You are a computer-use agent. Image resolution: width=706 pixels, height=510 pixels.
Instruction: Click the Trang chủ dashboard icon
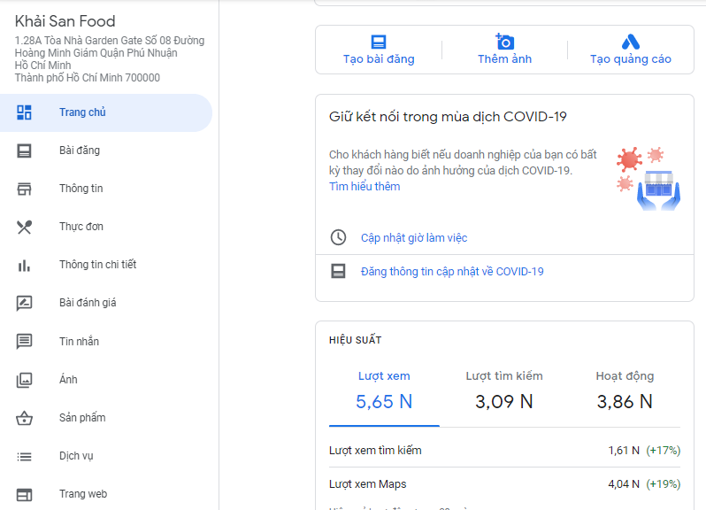[x=24, y=112]
